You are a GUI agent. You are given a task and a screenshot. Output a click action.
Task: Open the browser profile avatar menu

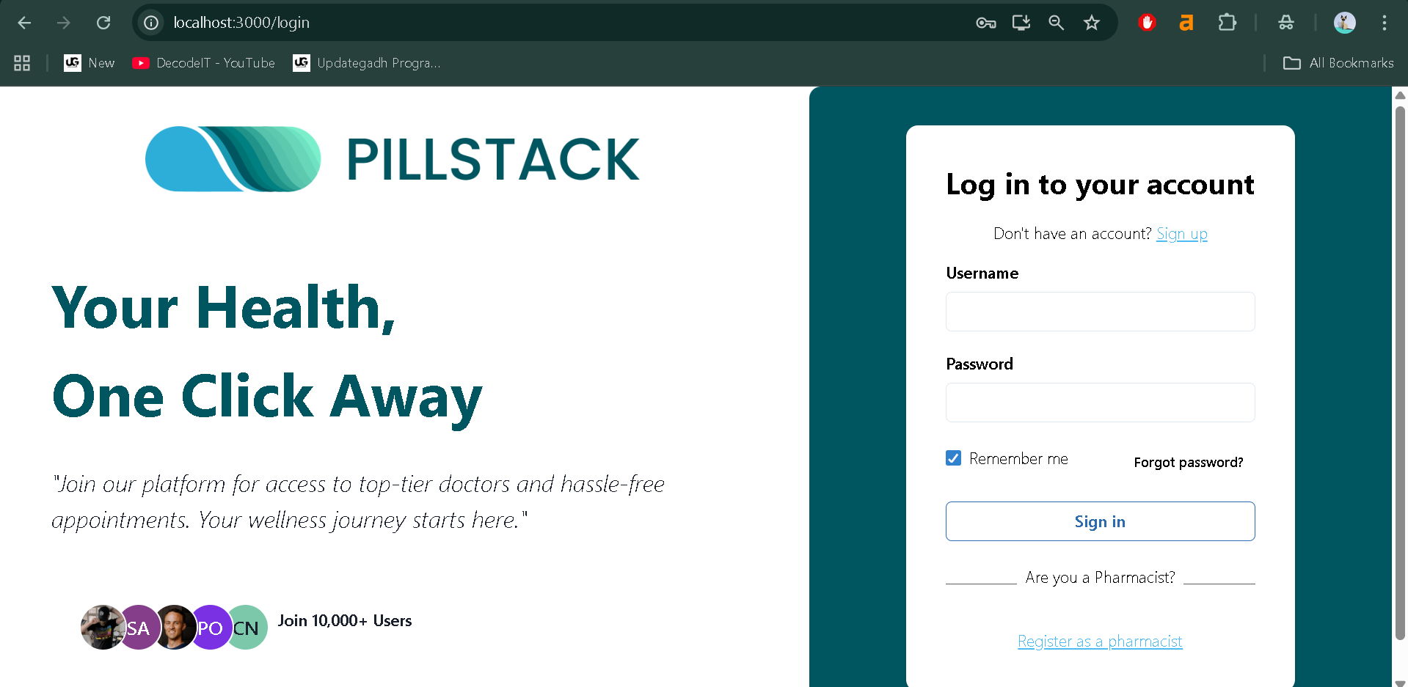tap(1344, 23)
